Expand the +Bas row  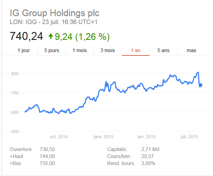point(15,163)
